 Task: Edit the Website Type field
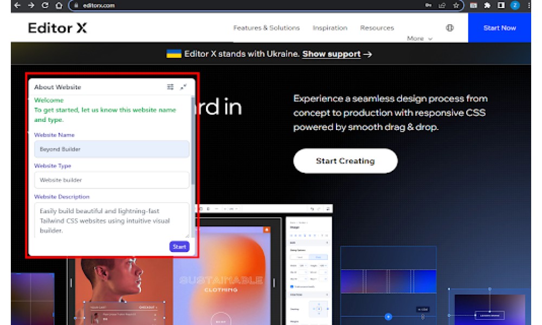(x=112, y=180)
